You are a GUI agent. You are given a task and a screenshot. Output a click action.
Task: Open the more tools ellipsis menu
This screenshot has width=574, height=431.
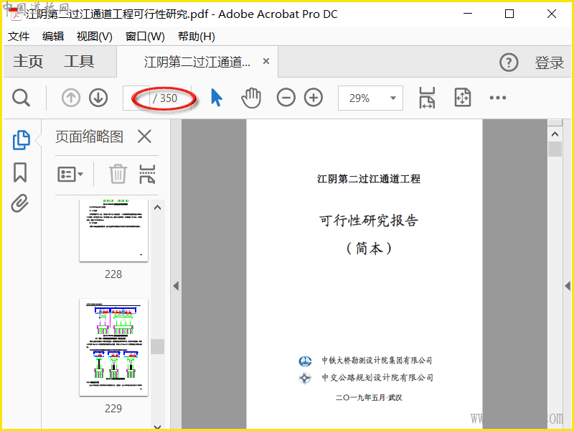(x=498, y=98)
